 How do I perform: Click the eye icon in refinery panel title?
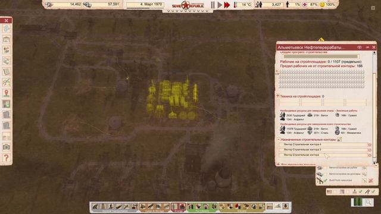pyautogui.click(x=360, y=47)
